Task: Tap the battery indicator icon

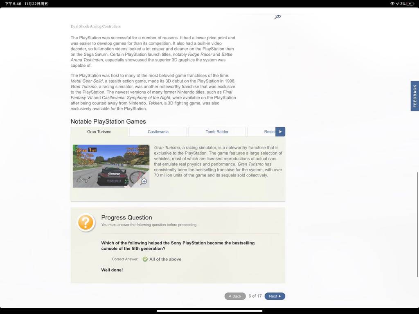Action: pos(410,4)
